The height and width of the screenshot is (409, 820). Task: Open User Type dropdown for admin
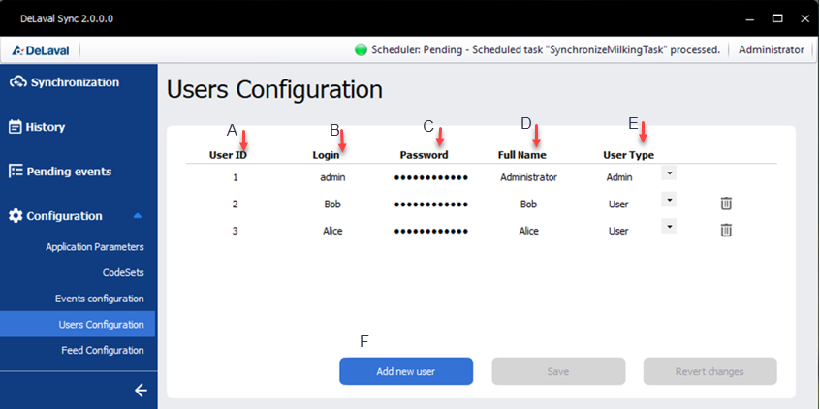click(669, 173)
